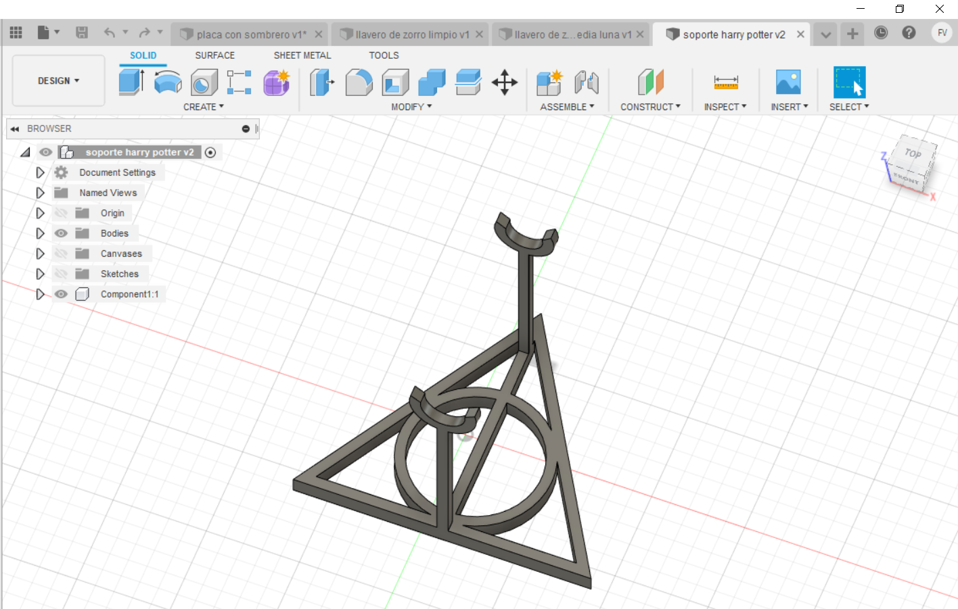Viewport: 958px width, 609px height.
Task: Switch to the SURFACE tab
Action: (215, 55)
